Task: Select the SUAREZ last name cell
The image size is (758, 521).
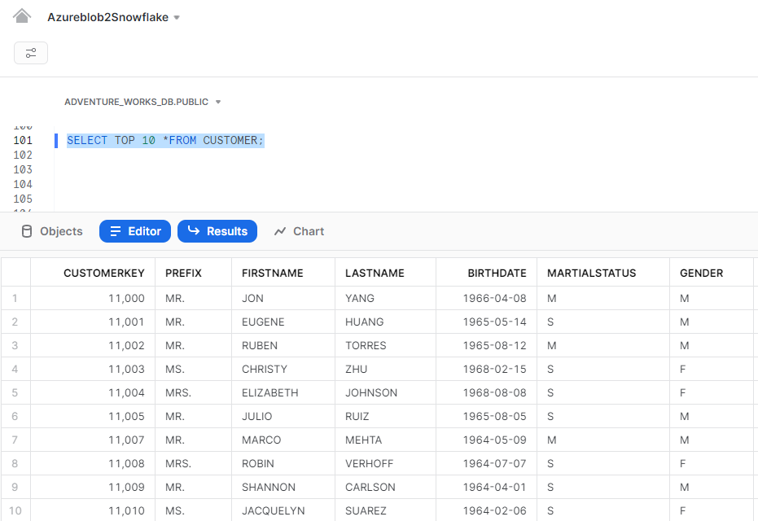Action: [385, 510]
